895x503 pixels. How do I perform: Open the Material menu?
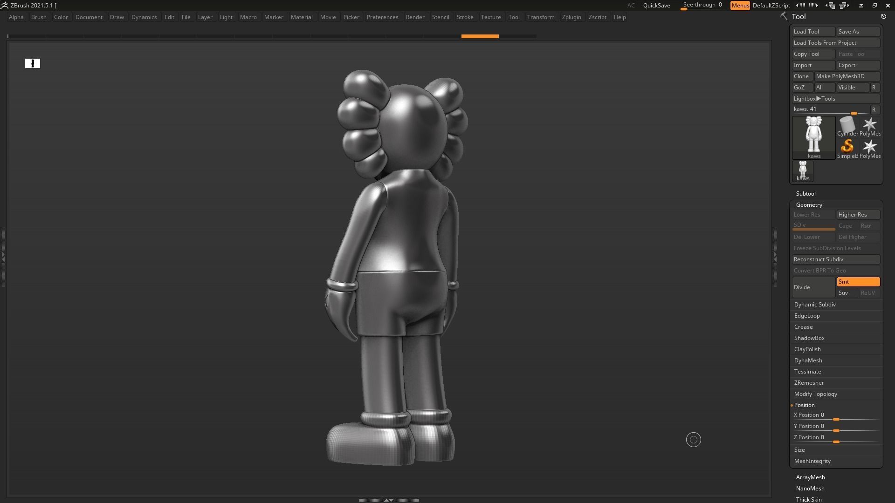302,17
